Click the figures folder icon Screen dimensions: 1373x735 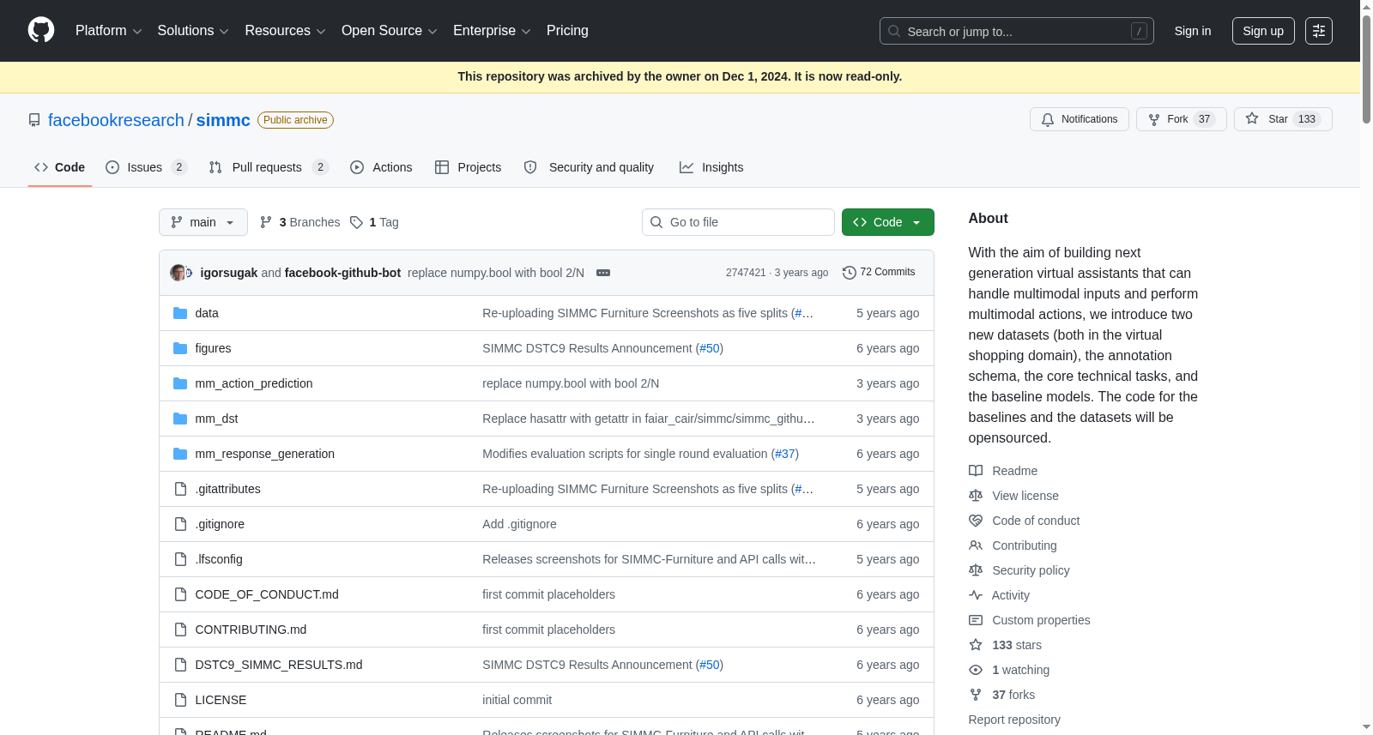click(x=180, y=348)
